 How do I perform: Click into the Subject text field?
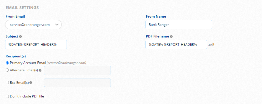(x=36, y=44)
